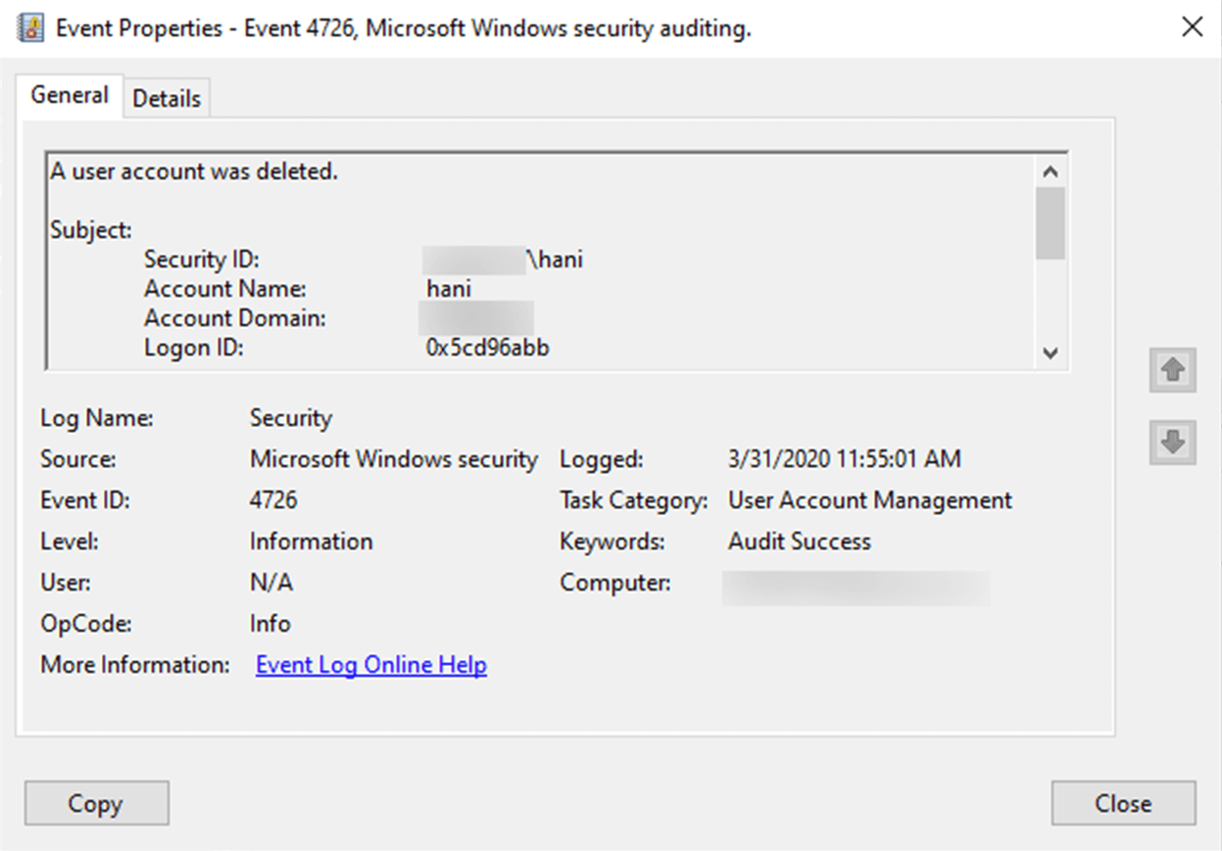Viewport: 1222px width, 851px height.
Task: Click the description box scrollbar thumb
Action: 1051,223
